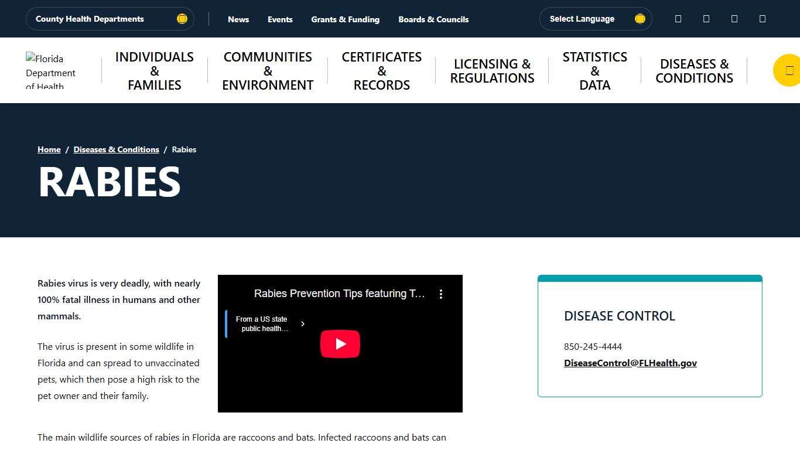Click the Diseases & Conditions breadcrumb link
Image resolution: width=800 pixels, height=450 pixels.
116,149
